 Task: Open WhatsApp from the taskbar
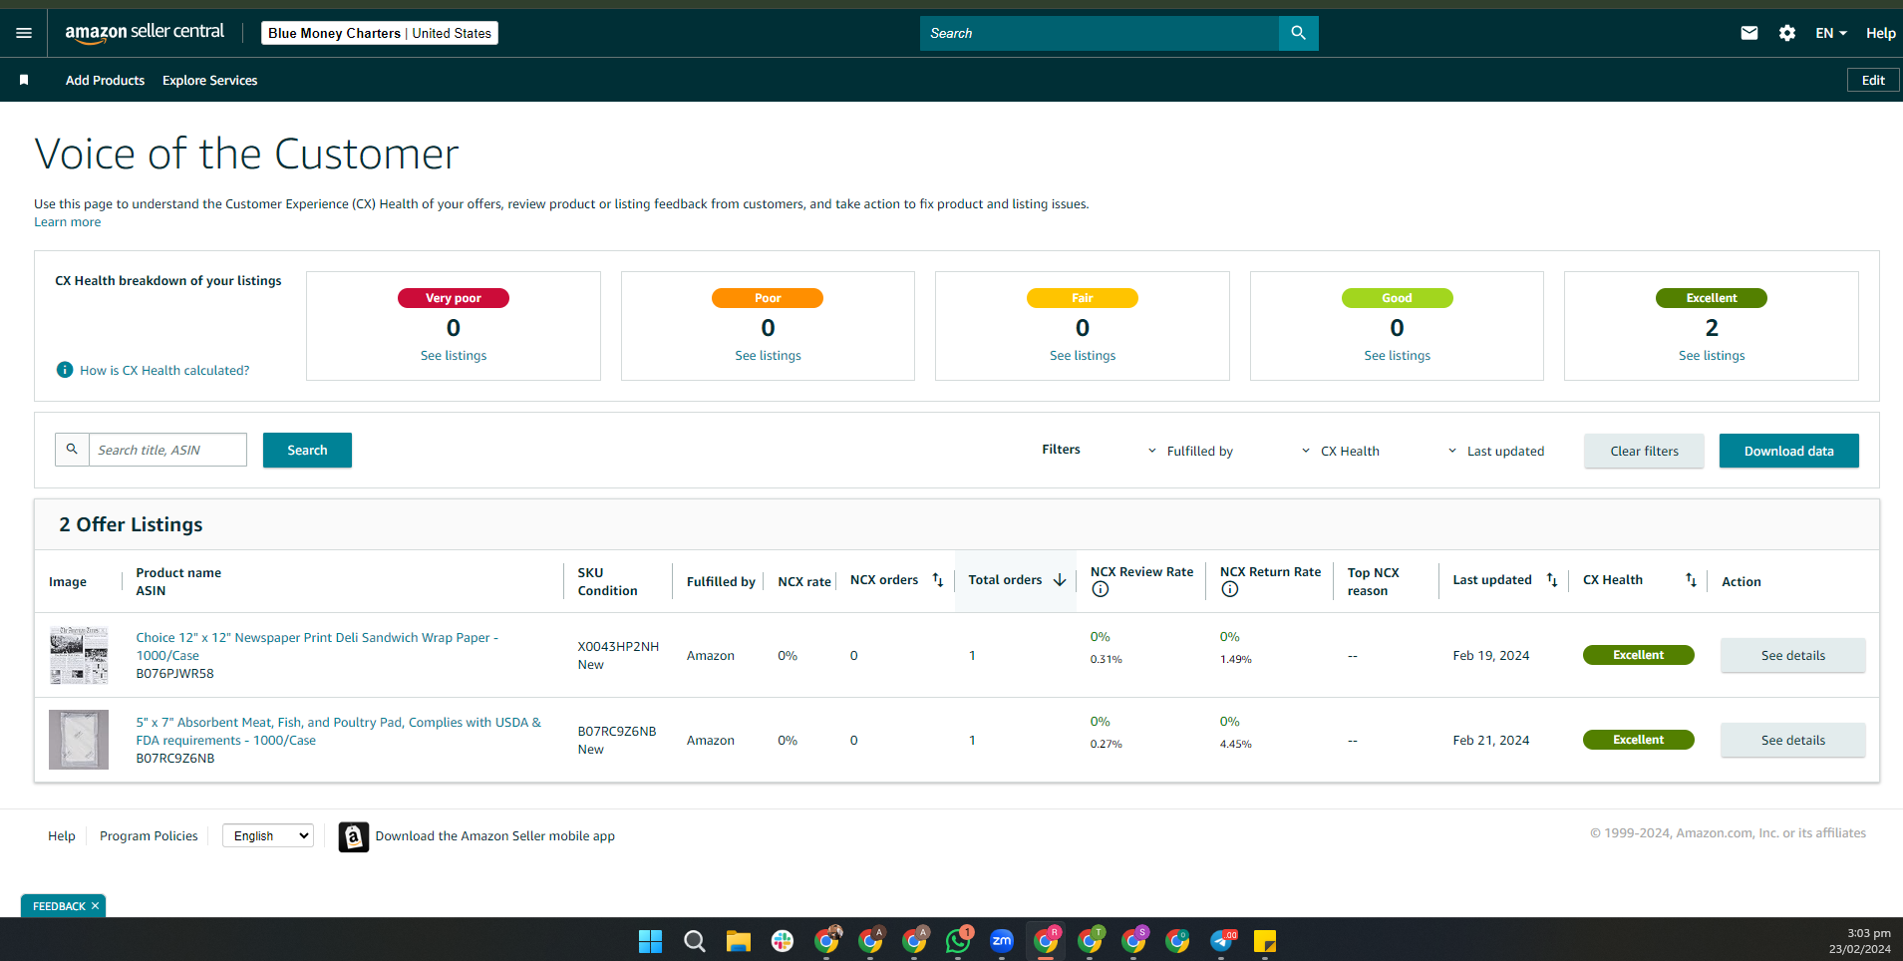958,941
